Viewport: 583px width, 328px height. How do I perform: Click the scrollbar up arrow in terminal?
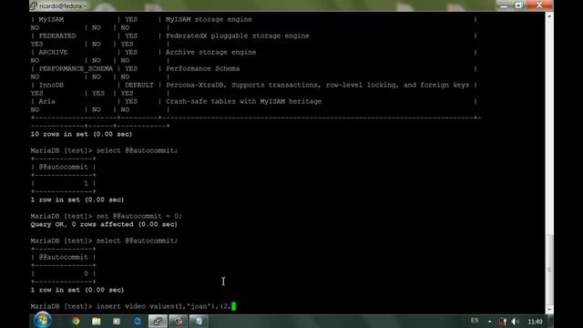coord(549,16)
